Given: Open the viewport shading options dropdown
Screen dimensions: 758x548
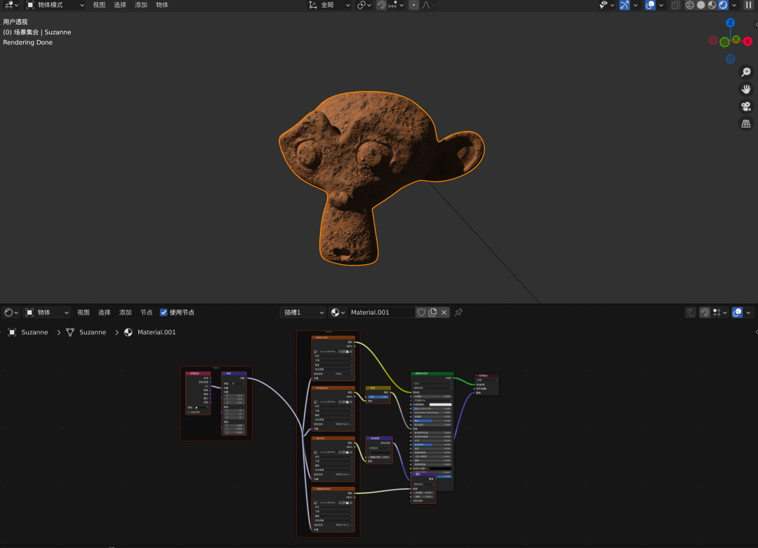Looking at the screenshot, I should [734, 5].
